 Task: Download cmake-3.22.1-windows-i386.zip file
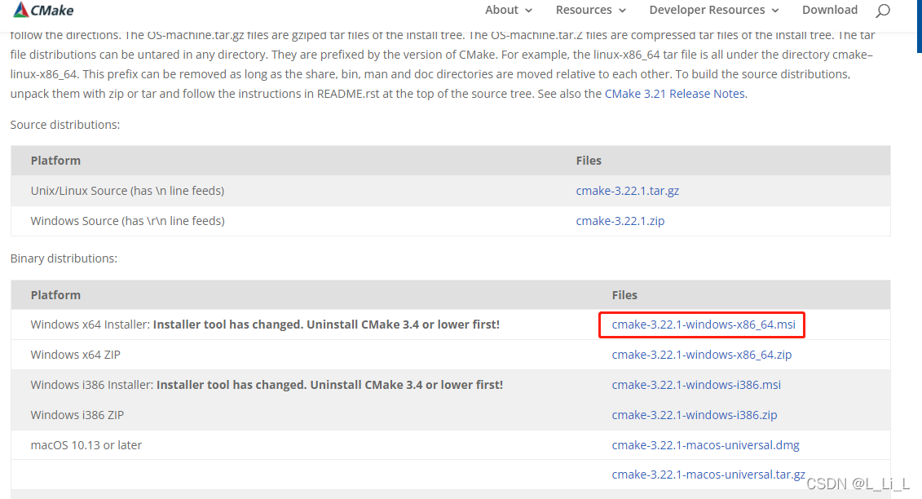click(x=695, y=415)
